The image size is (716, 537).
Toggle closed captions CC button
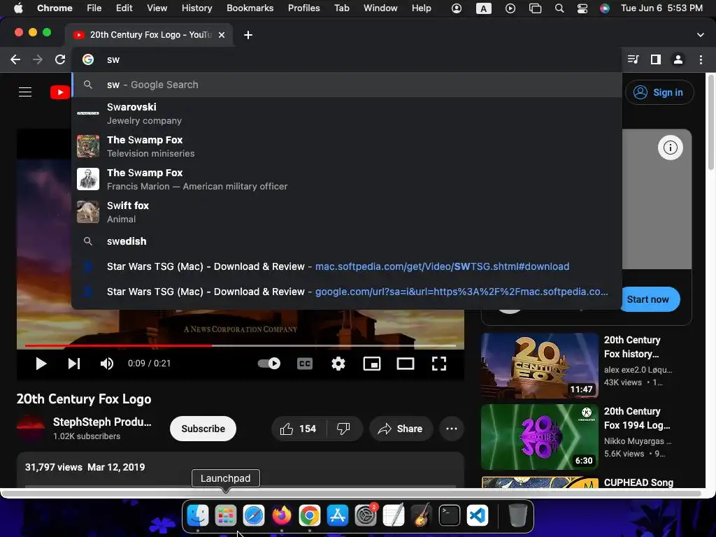pos(305,364)
